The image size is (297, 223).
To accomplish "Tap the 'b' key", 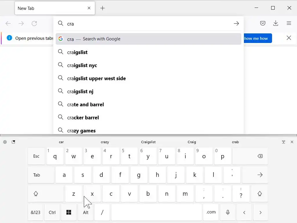I will tap(148, 194).
